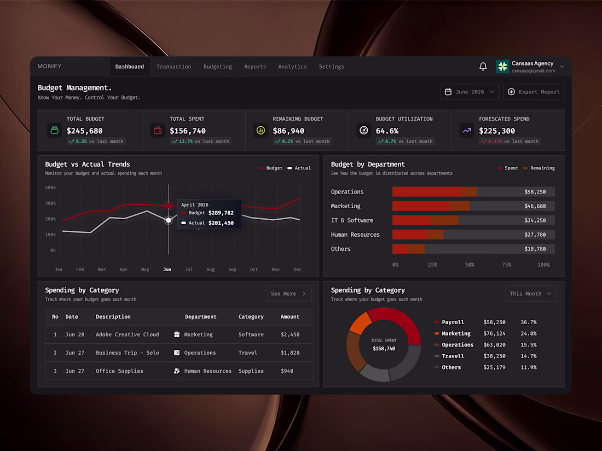
Task: Click the Department column header
Action: (x=200, y=317)
